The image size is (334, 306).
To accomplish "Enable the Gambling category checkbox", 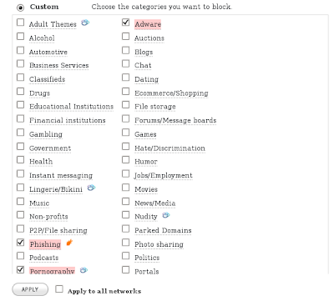I will [x=20, y=133].
